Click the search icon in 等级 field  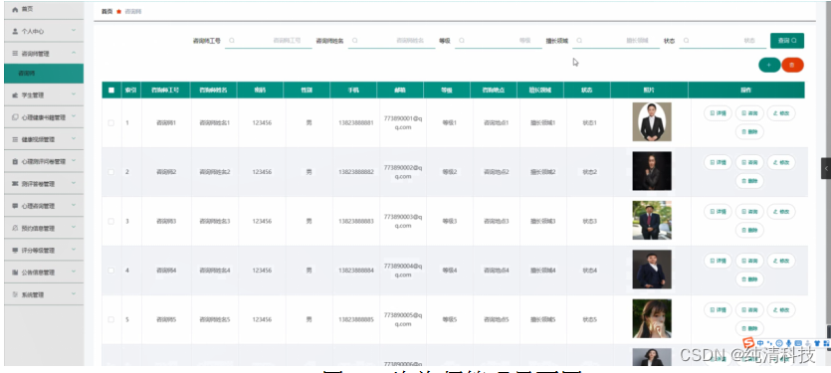coord(462,40)
